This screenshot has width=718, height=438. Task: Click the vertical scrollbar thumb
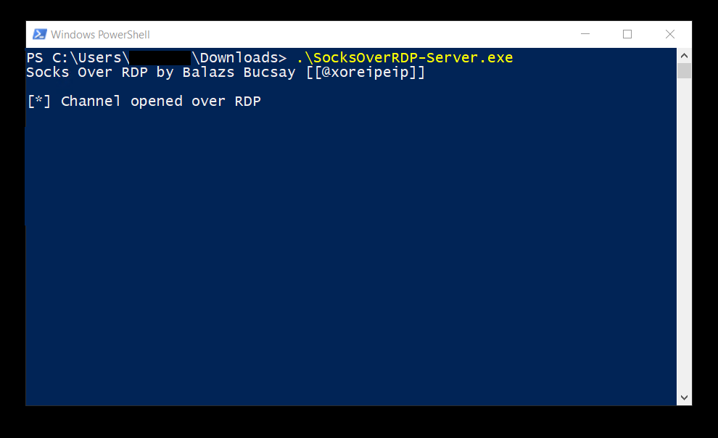tap(684, 70)
